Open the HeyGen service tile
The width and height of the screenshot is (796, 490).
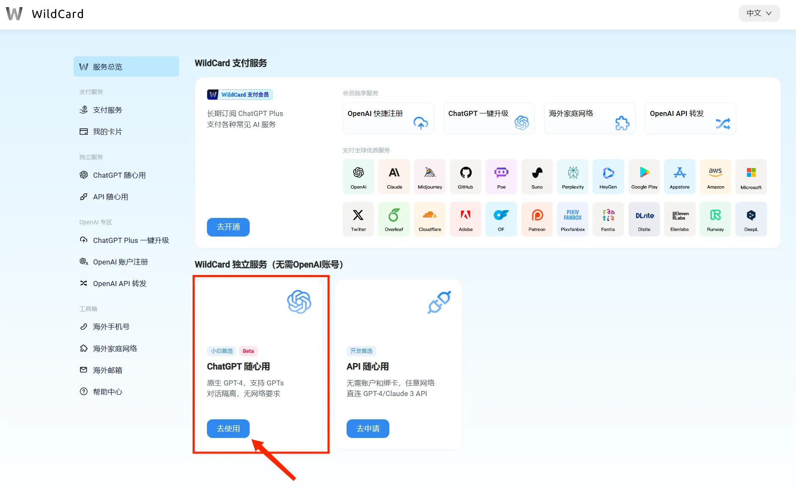[x=608, y=176]
